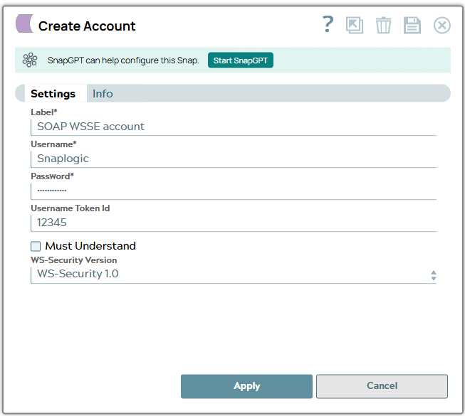Close the Create Account dialog
The image size is (465, 416).
(x=442, y=25)
